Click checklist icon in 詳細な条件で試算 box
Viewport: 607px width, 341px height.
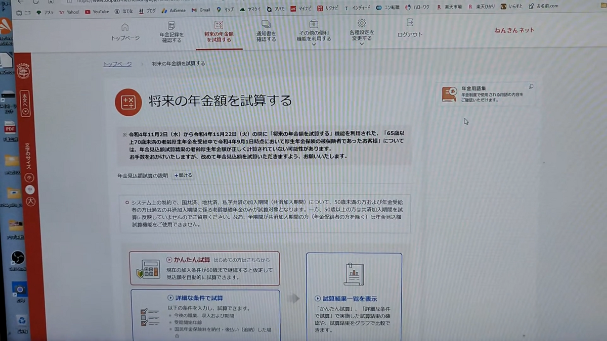[150, 318]
